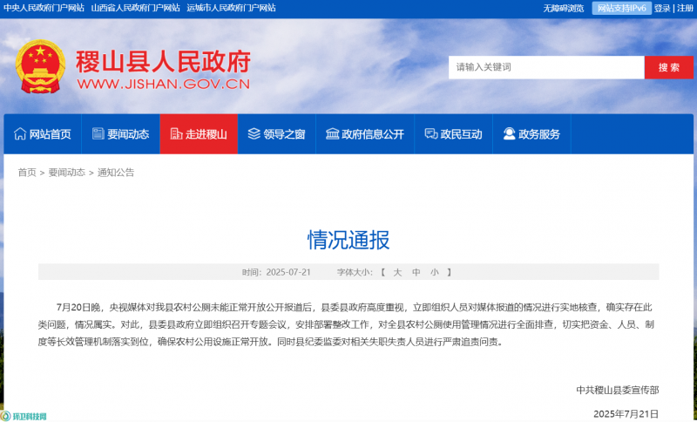Click the layers icon beside 领导之窗
The height and width of the screenshot is (422, 697).
pos(254,134)
